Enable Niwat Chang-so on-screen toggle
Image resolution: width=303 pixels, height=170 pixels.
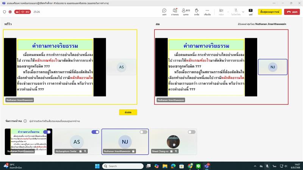point(192,132)
